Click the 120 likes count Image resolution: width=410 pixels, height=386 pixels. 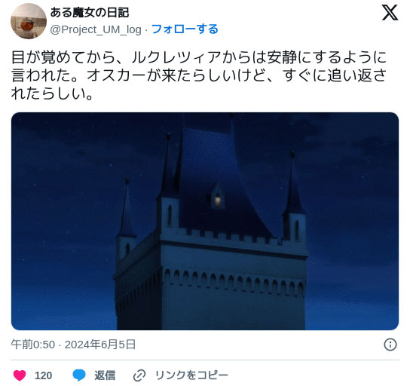point(44,375)
